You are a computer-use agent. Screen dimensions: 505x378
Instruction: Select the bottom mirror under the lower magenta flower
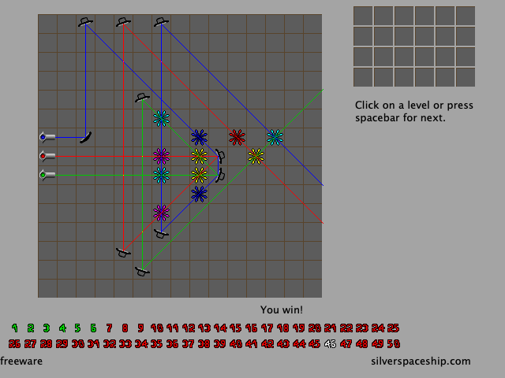point(161,234)
